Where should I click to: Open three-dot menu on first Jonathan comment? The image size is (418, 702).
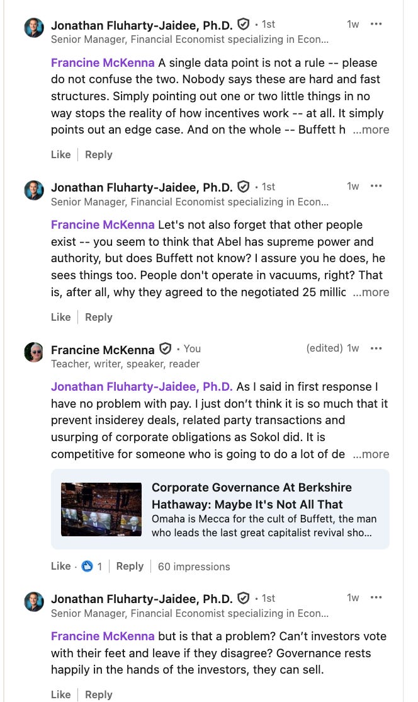[376, 24]
